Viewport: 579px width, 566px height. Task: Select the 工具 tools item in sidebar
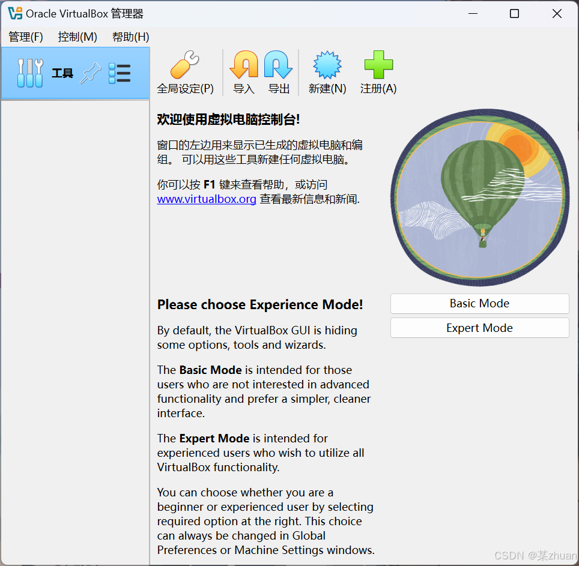(75, 73)
